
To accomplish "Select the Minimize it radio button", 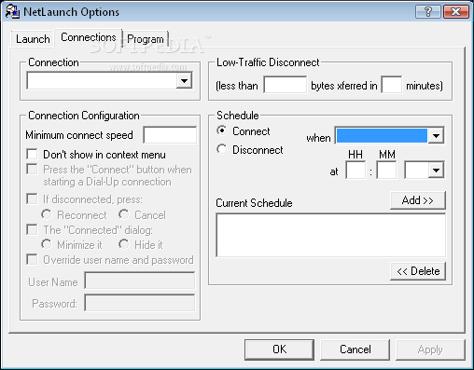I will [x=46, y=244].
